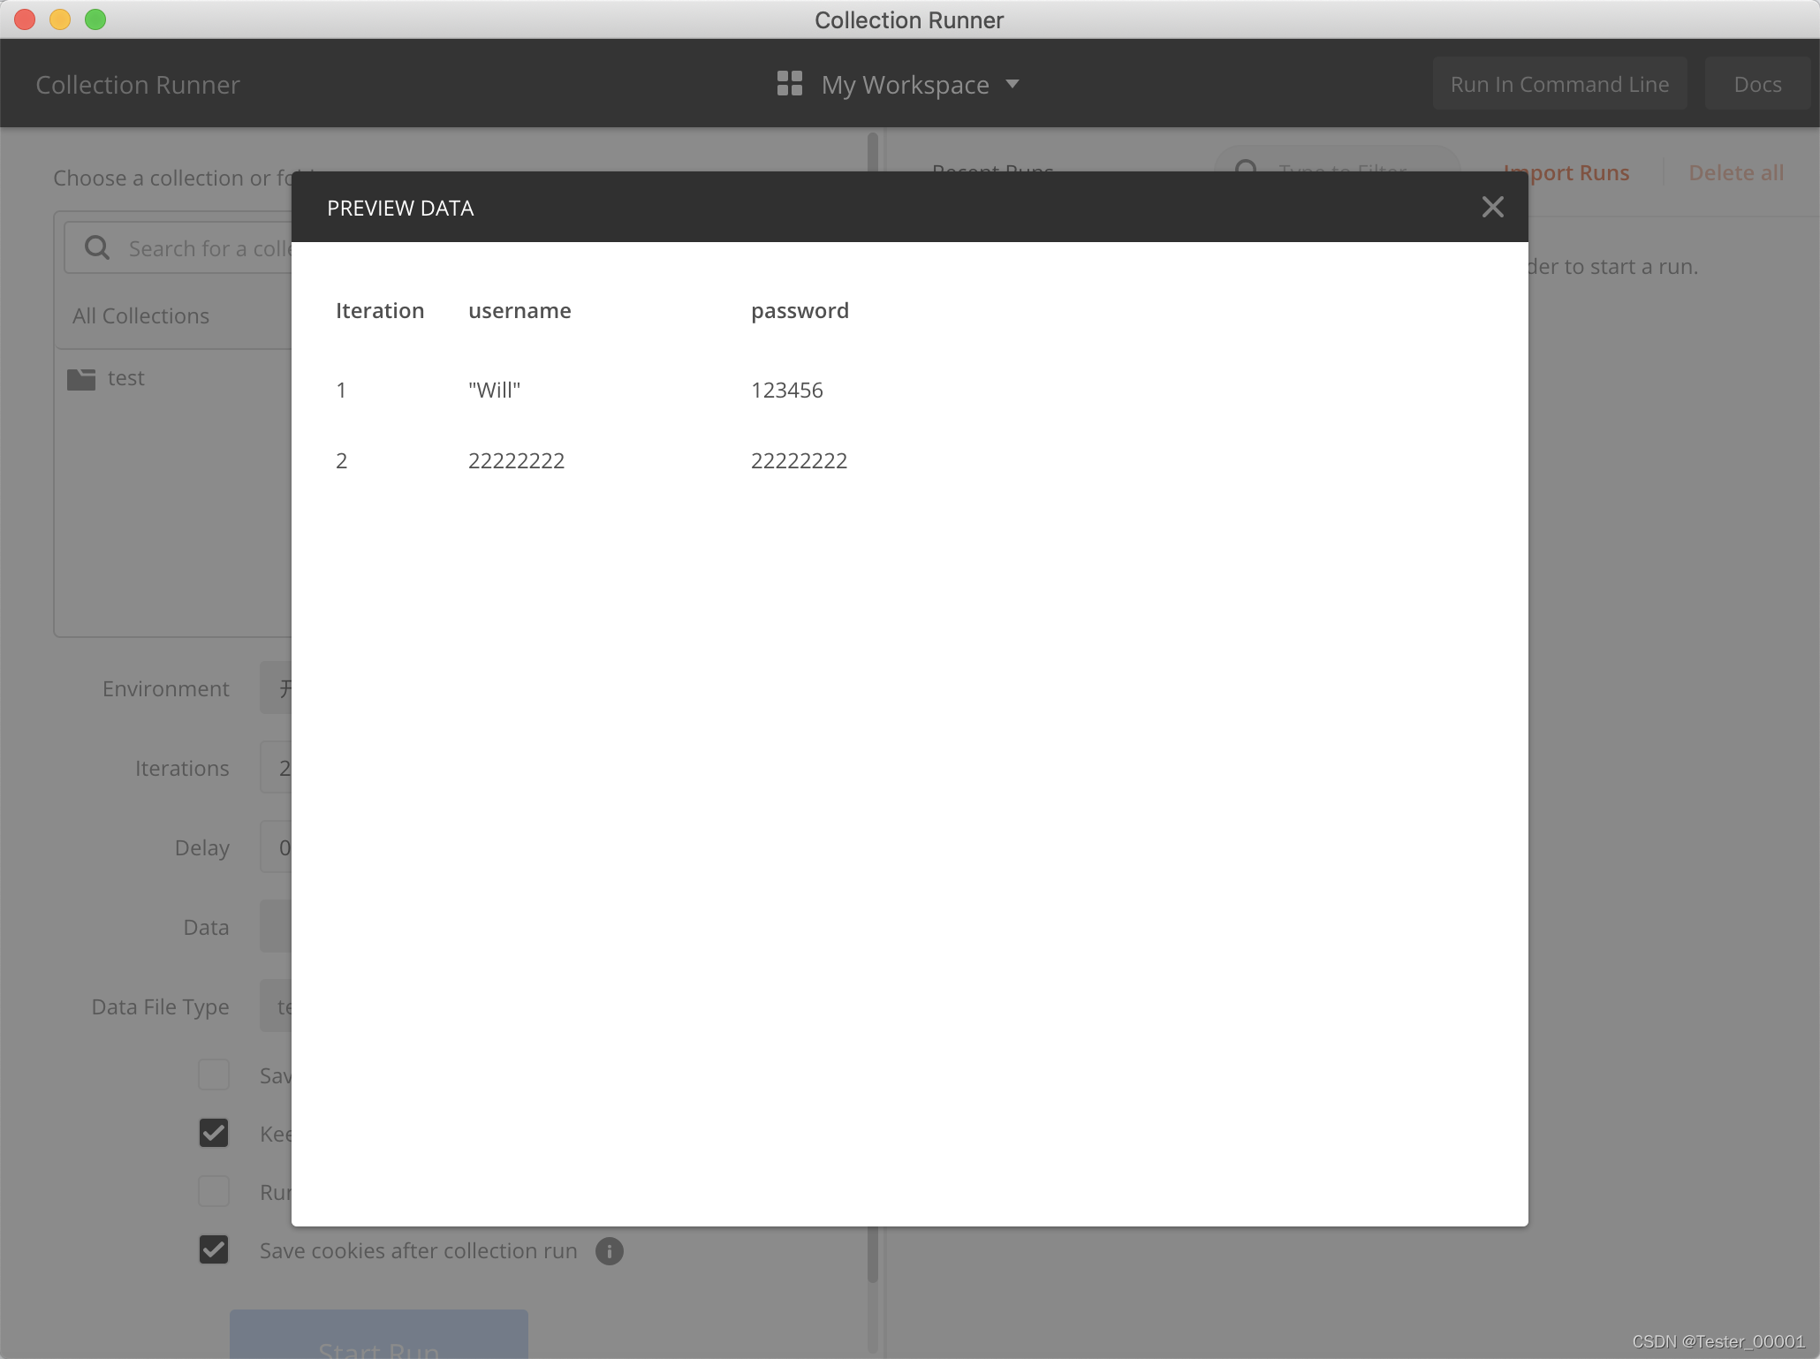Open the test collection in the list
The image size is (1820, 1359).
(x=126, y=378)
